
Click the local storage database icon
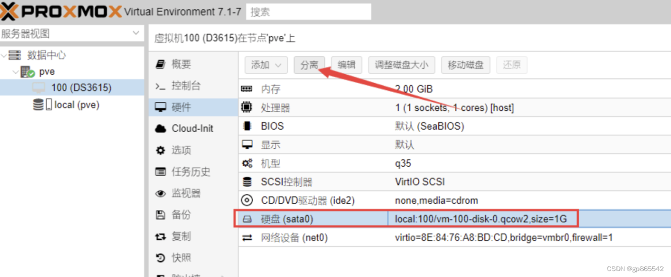38,105
